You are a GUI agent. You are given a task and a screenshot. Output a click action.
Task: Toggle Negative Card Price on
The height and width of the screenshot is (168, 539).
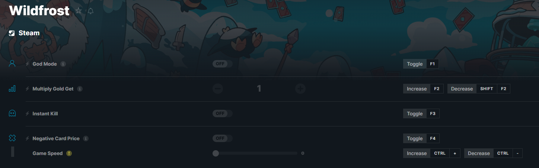(223, 138)
